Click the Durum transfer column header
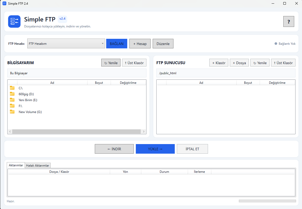Image resolution: width=302 pixels, height=209 pixels. pos(164,172)
